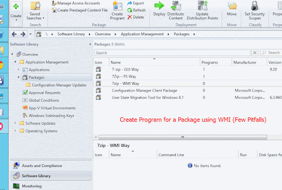Click the green Deploy arrow icon

tap(159, 6)
